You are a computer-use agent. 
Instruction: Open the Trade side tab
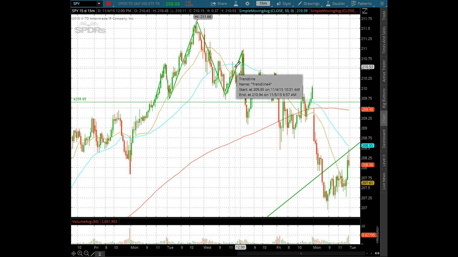pos(384,15)
